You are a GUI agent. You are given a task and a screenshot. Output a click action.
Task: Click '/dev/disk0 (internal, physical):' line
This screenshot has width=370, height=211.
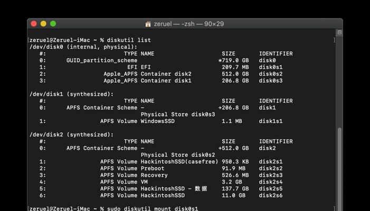pyautogui.click(x=83, y=47)
